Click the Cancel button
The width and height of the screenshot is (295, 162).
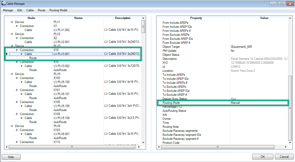[x=284, y=157]
